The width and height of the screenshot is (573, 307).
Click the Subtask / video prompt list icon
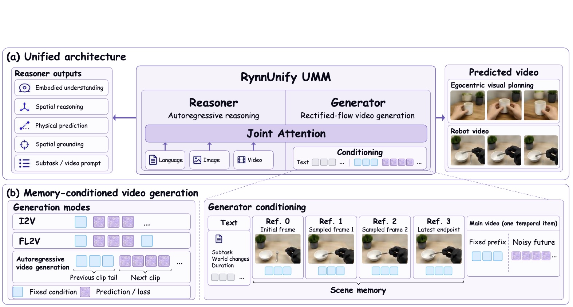pos(24,163)
